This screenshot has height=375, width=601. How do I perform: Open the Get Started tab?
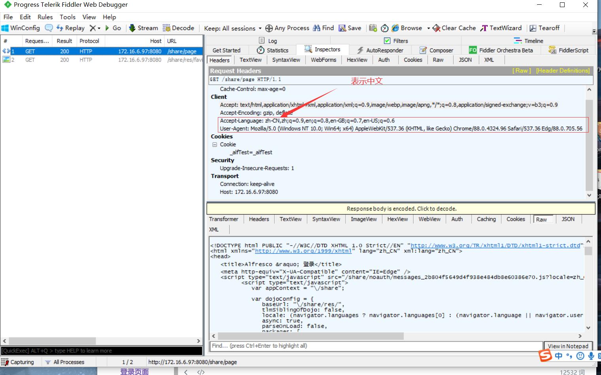pos(226,50)
